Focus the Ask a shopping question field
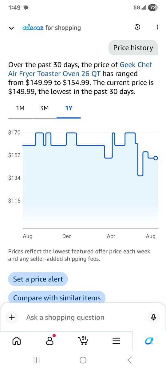The image size is (166, 370). 83,317
